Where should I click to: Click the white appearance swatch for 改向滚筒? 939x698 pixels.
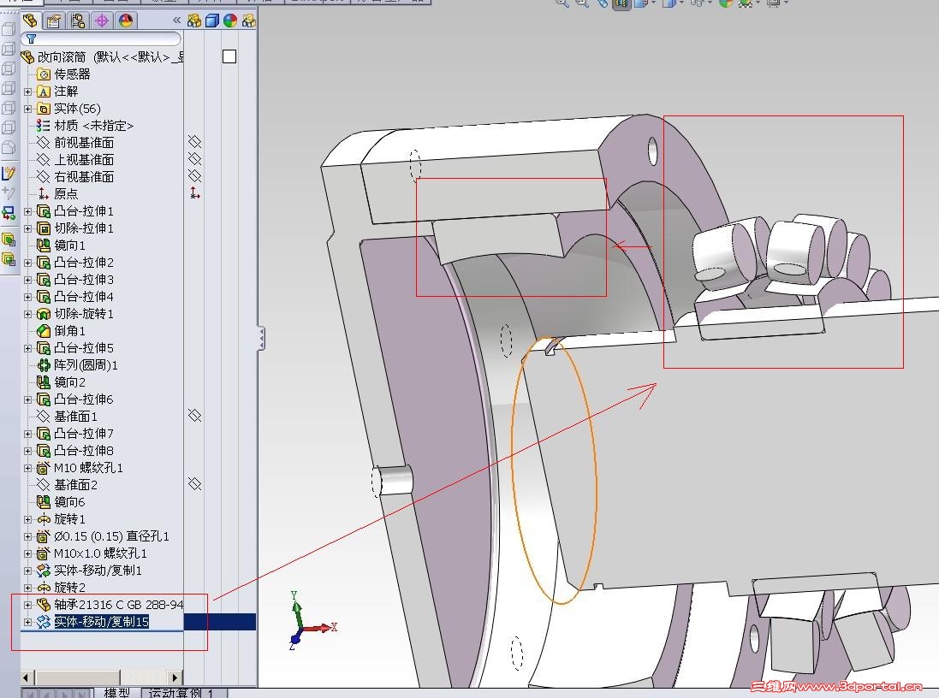[229, 56]
